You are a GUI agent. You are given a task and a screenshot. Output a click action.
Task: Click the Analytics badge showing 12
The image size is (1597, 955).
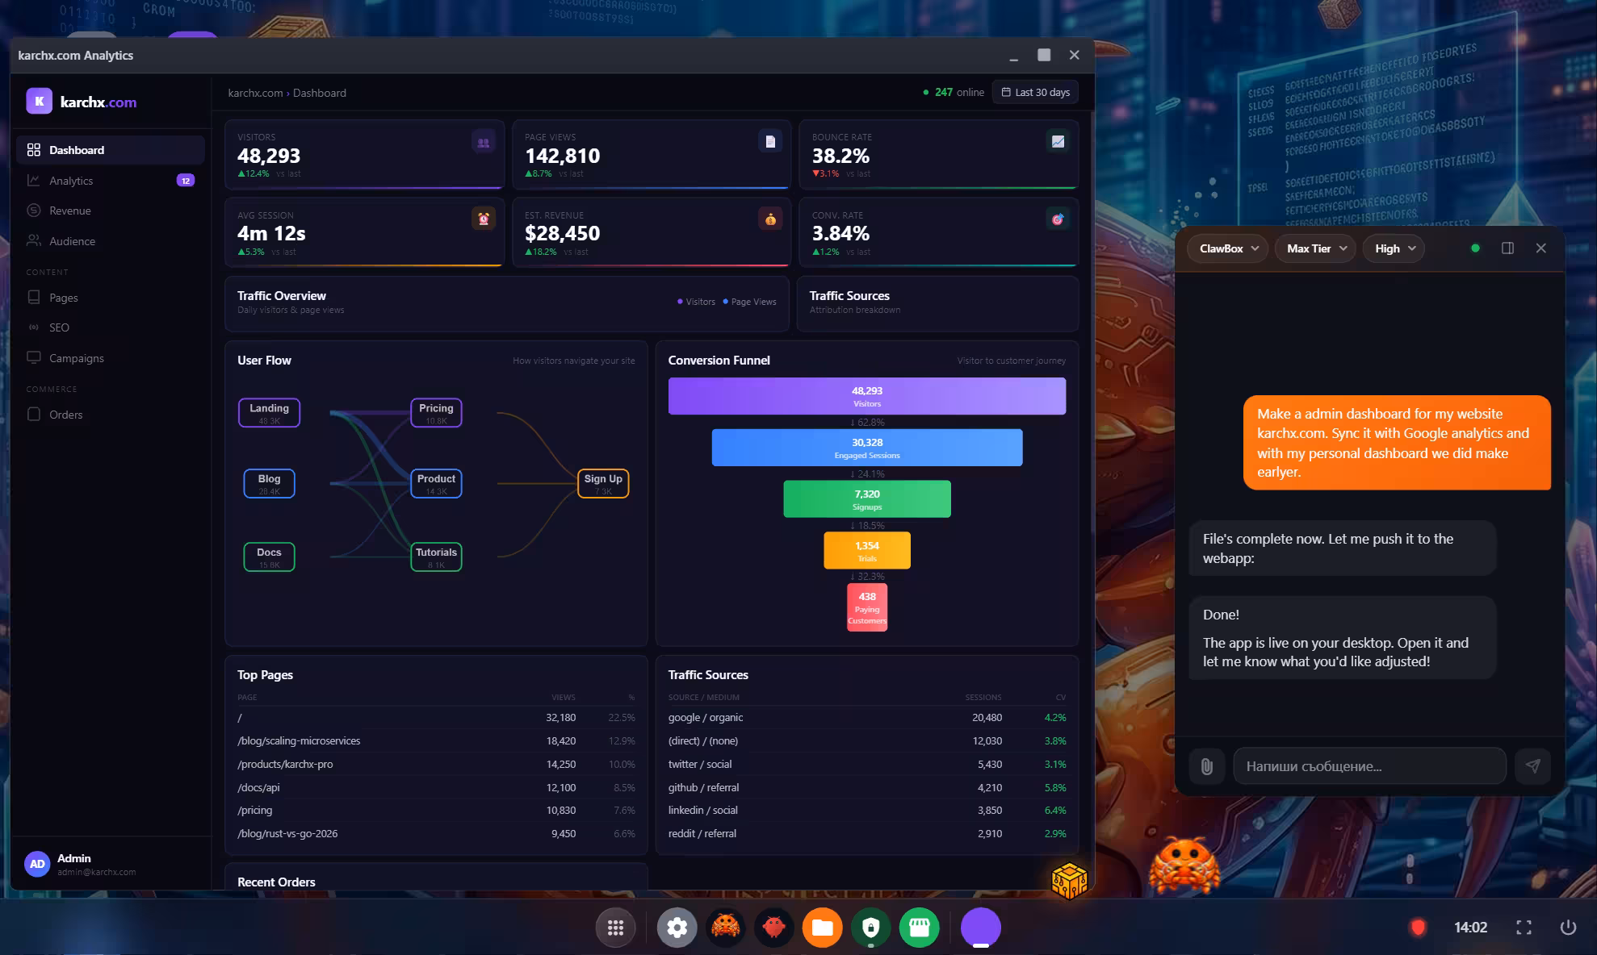click(186, 181)
